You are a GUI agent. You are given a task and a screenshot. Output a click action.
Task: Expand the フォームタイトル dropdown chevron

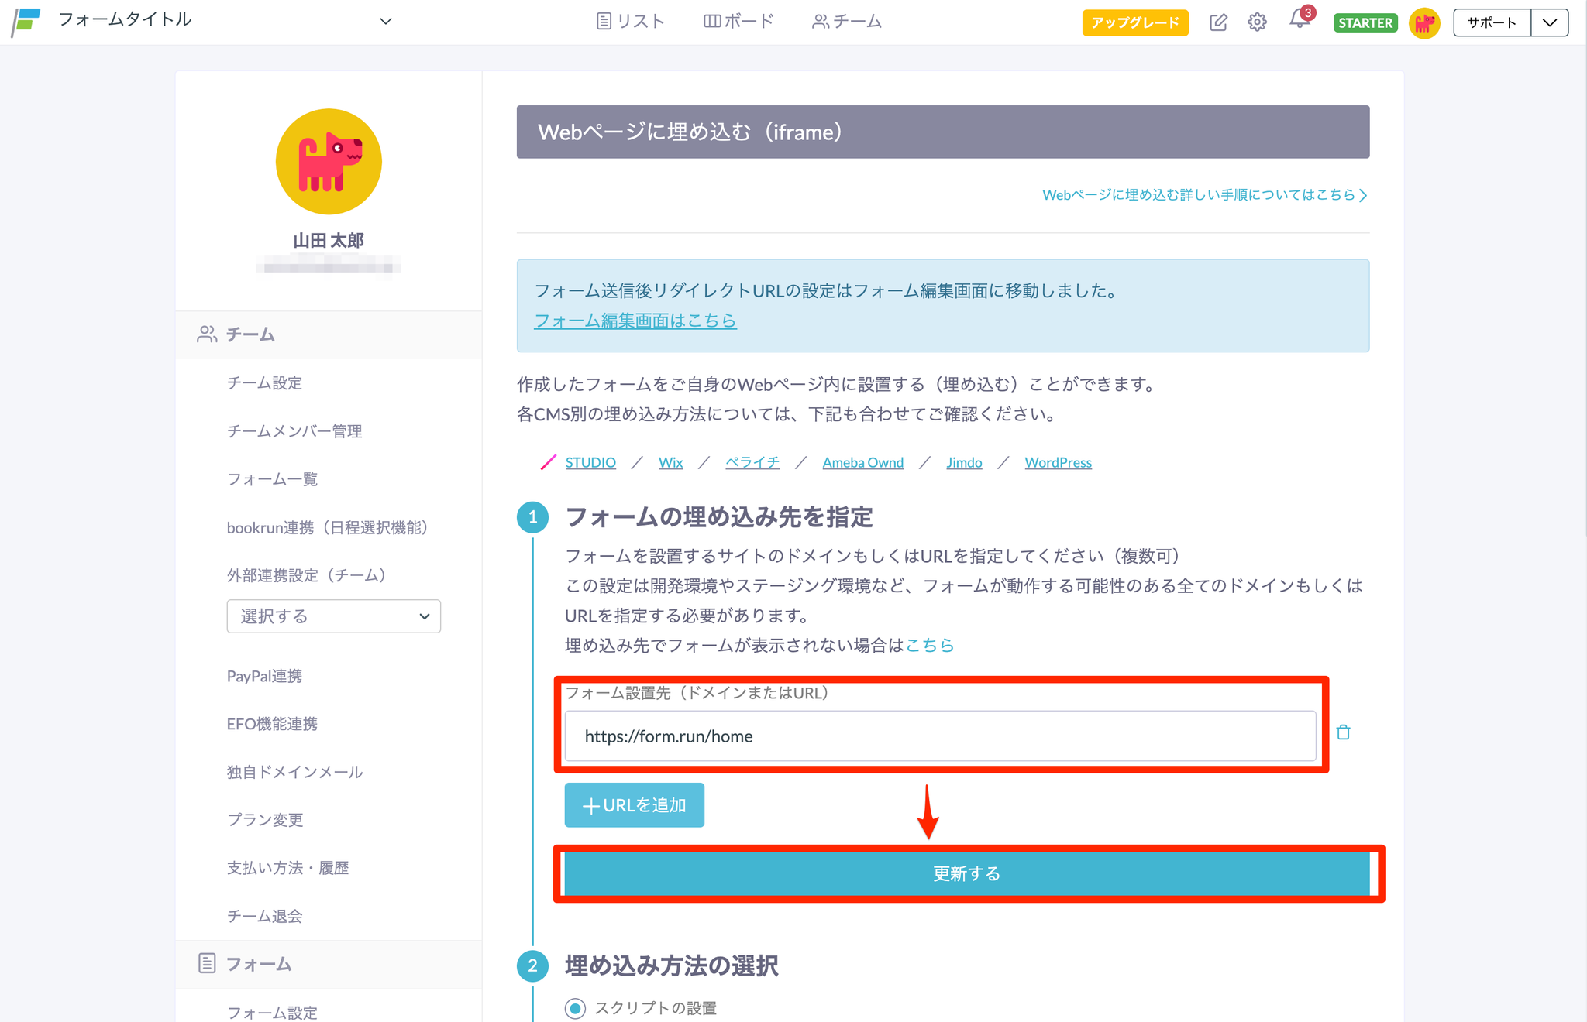click(x=385, y=21)
